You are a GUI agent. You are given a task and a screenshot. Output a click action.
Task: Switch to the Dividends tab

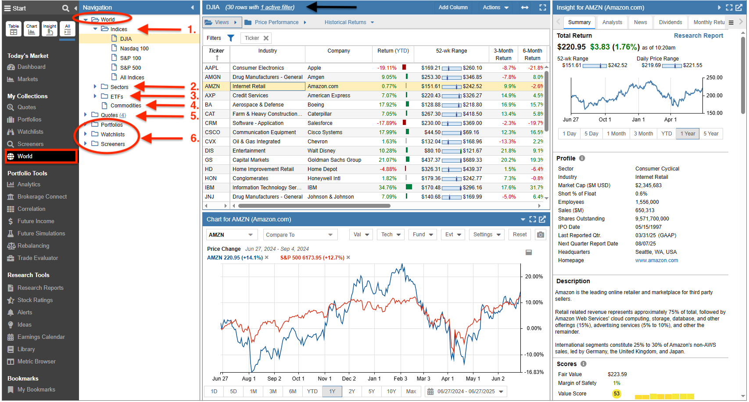(670, 22)
